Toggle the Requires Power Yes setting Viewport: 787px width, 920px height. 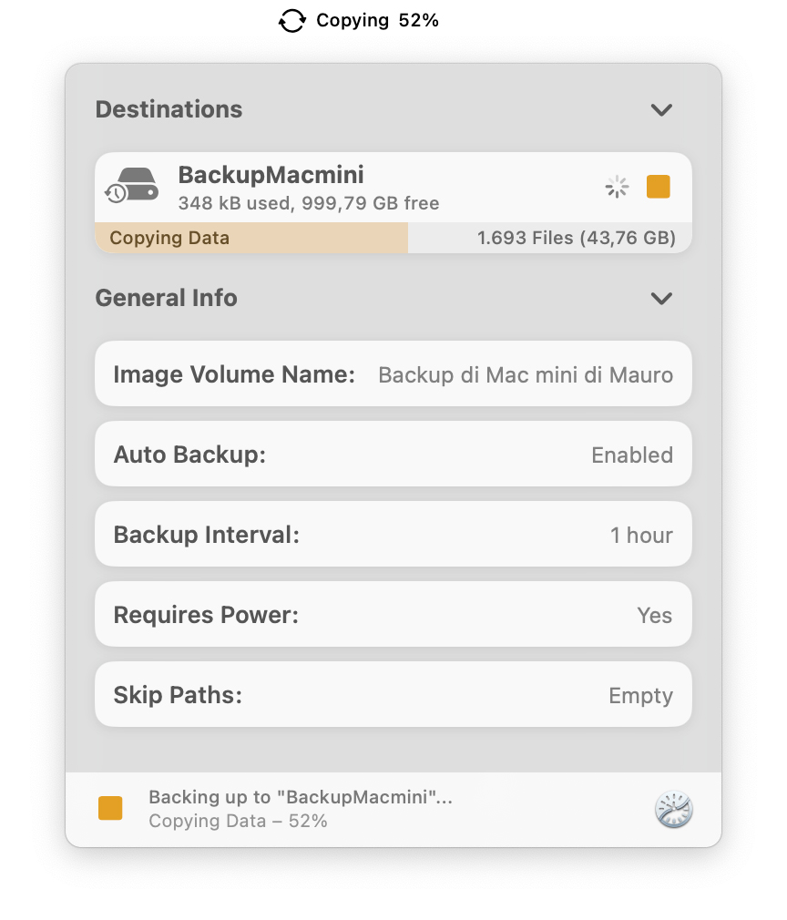pos(654,615)
